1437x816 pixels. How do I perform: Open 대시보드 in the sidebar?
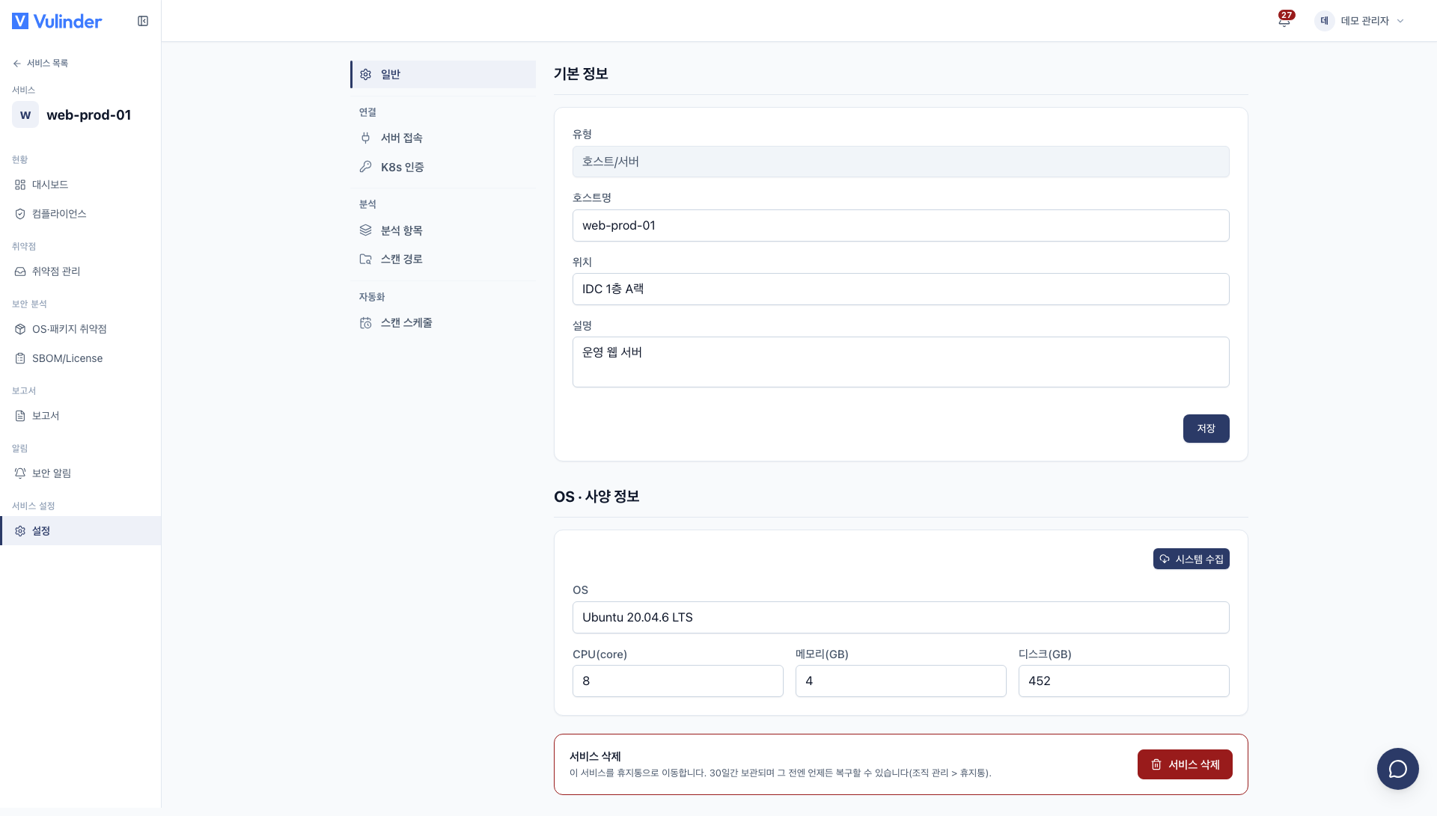click(80, 185)
